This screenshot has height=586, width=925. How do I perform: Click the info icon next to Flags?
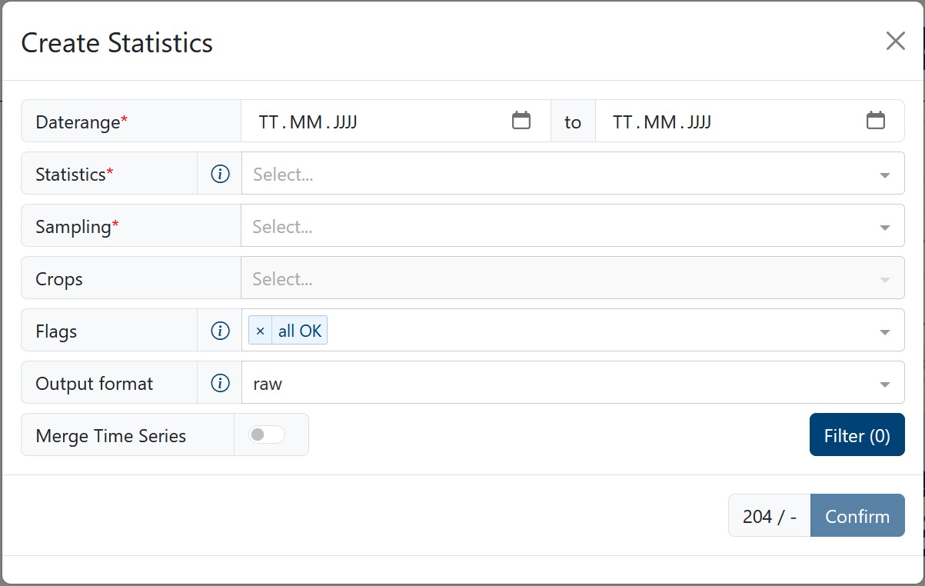tap(219, 331)
